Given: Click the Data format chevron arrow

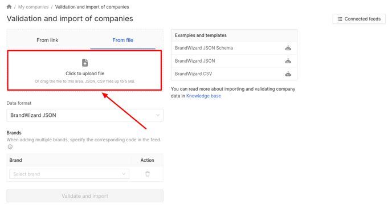Looking at the screenshot, I should point(158,115).
